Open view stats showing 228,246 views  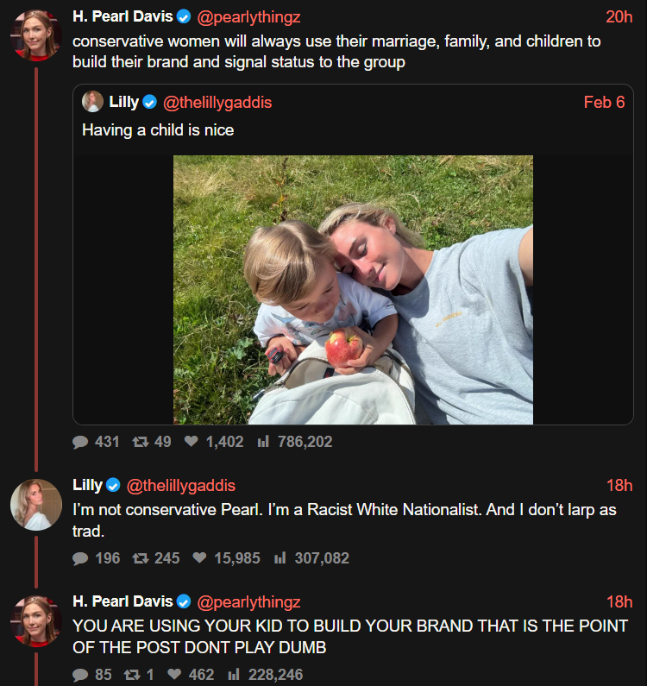[233, 675]
